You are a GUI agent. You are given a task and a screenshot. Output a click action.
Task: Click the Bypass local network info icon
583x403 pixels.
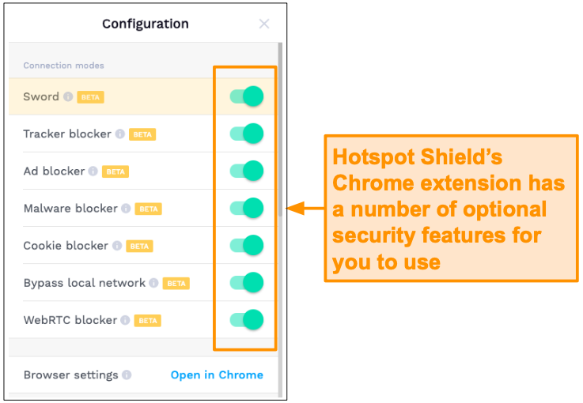click(153, 283)
